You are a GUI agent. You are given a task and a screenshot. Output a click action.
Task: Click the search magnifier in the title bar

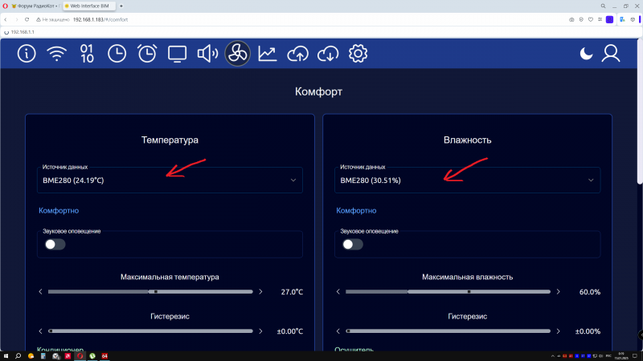[x=604, y=6]
